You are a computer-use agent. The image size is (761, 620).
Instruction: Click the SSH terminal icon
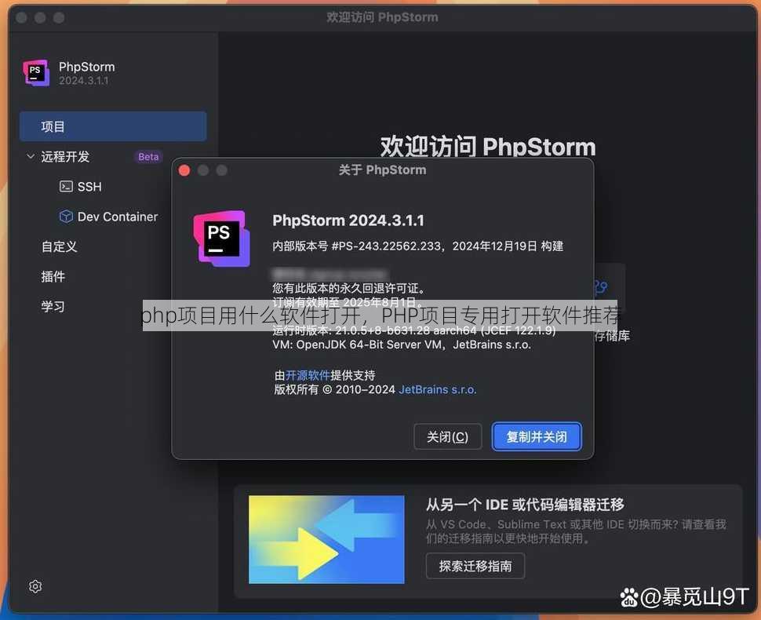click(x=66, y=187)
